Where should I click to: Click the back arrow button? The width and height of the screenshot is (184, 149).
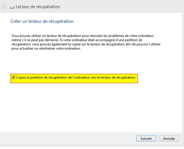pyautogui.click(x=4, y=7)
